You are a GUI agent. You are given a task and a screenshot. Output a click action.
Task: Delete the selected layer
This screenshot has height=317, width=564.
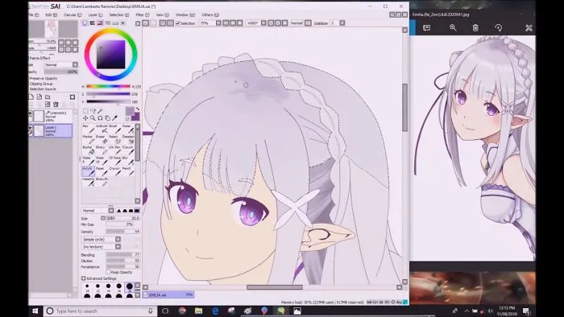pyautogui.click(x=56, y=105)
